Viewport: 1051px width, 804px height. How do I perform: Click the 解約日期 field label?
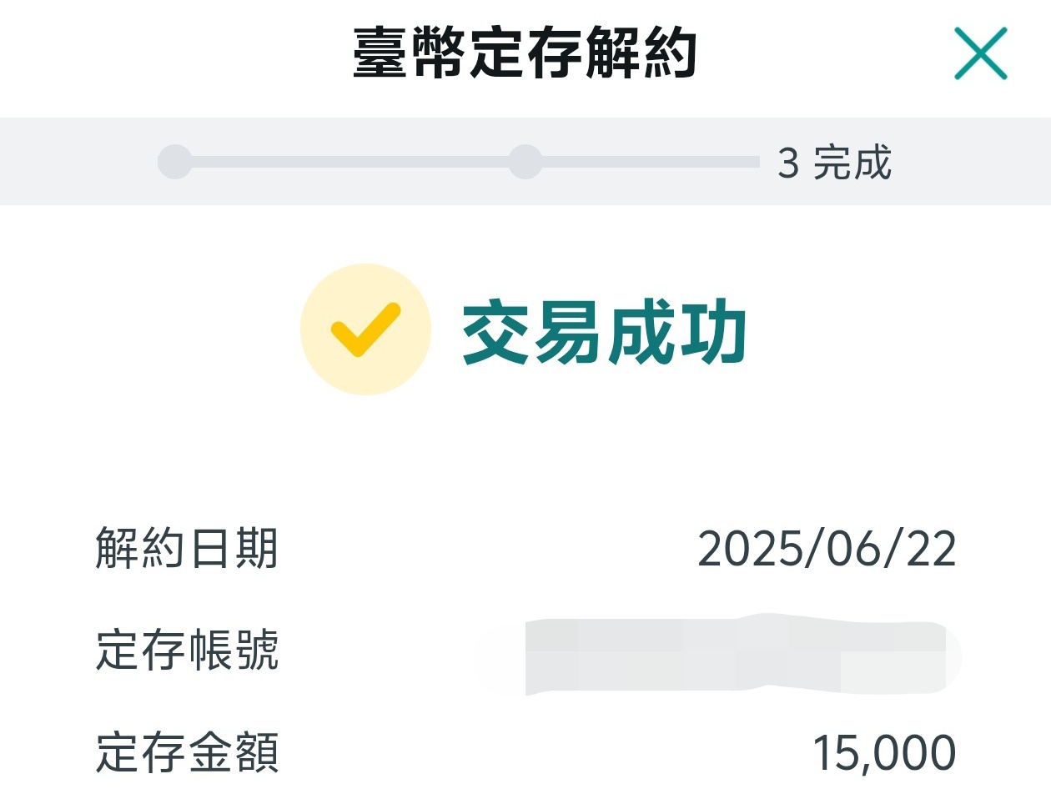187,549
